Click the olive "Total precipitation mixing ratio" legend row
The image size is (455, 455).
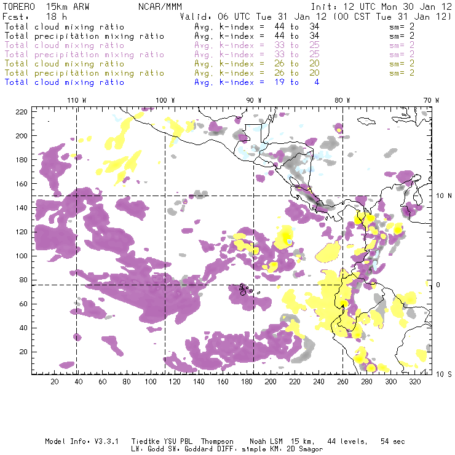pyautogui.click(x=84, y=73)
